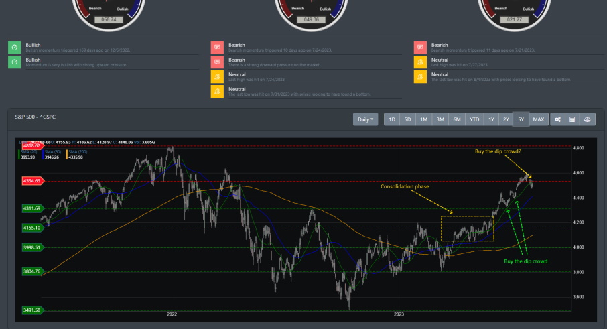Viewport: 607px width, 329px height.
Task: Click the green 3998.51 support level label
Action: [x=31, y=247]
